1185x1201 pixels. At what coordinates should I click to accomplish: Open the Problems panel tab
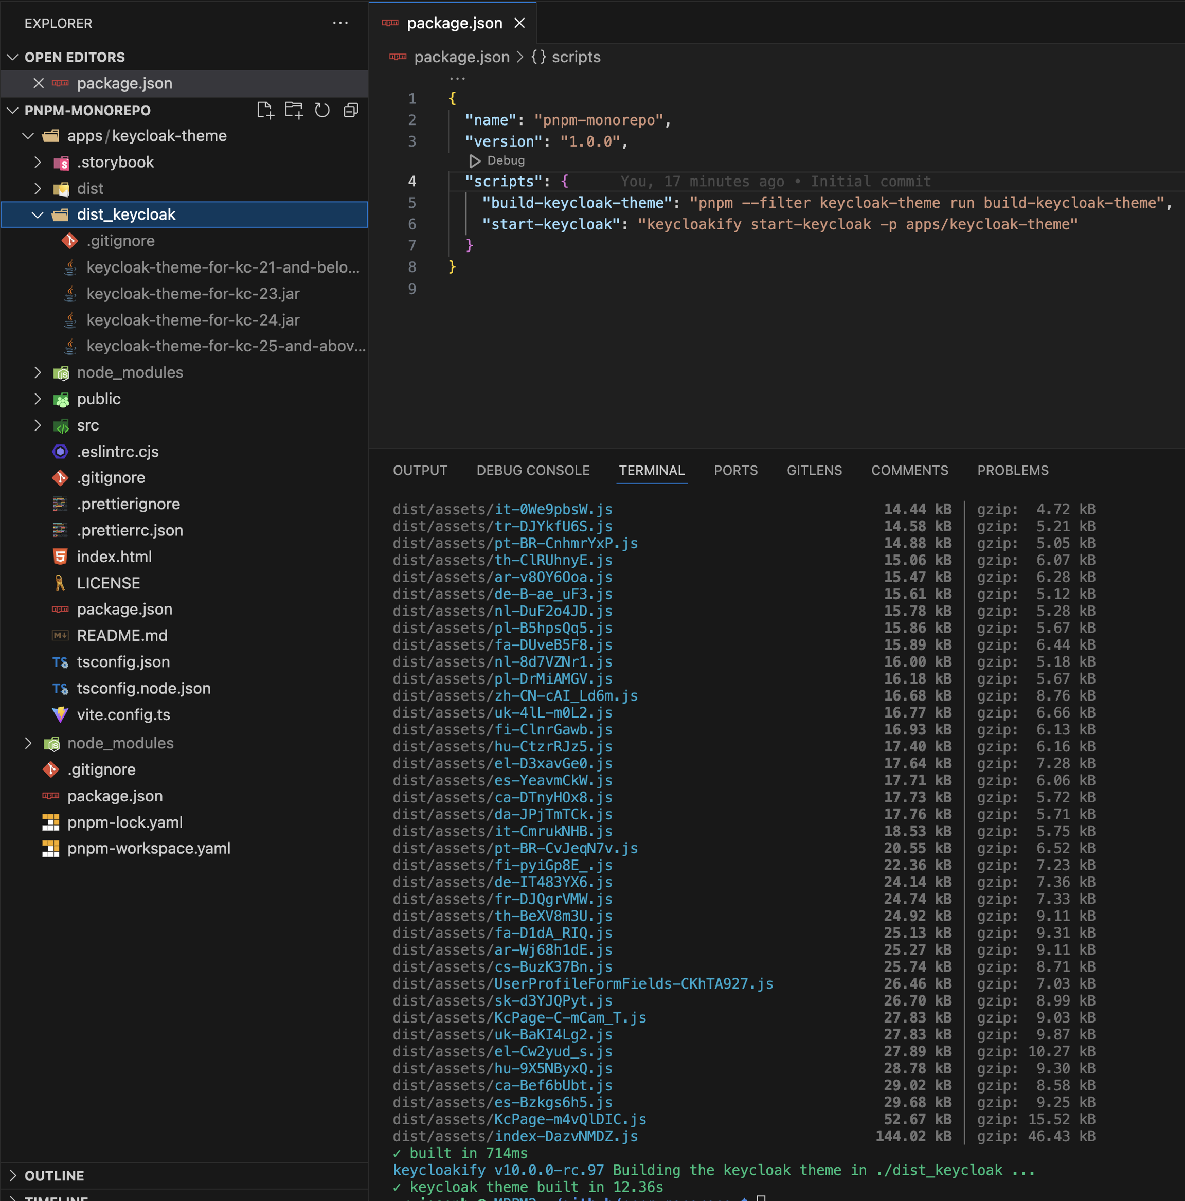pos(1012,471)
